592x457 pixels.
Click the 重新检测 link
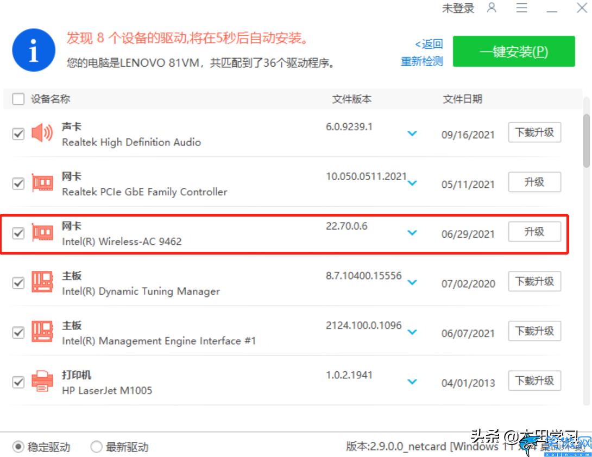(x=421, y=61)
